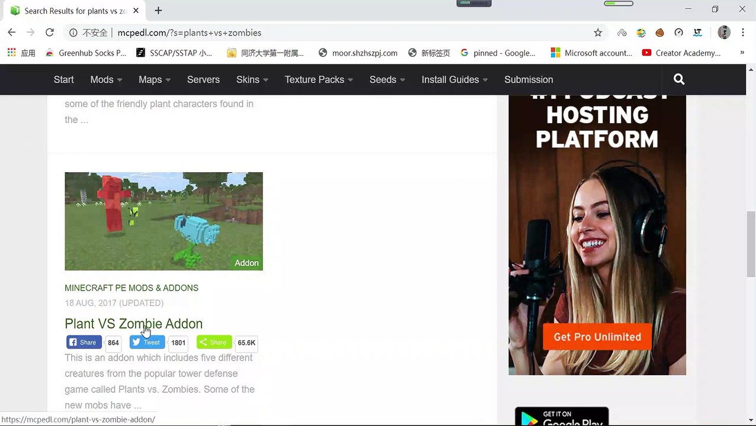Open the Submission menu item
This screenshot has width=756, height=426.
coord(528,79)
